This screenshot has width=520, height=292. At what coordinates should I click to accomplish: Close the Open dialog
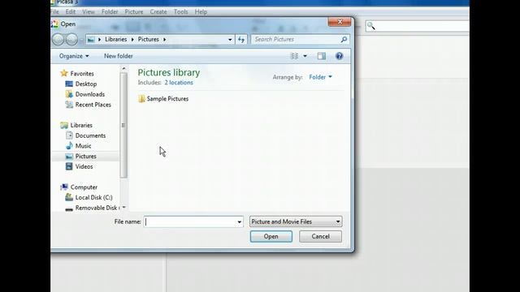[x=340, y=22]
